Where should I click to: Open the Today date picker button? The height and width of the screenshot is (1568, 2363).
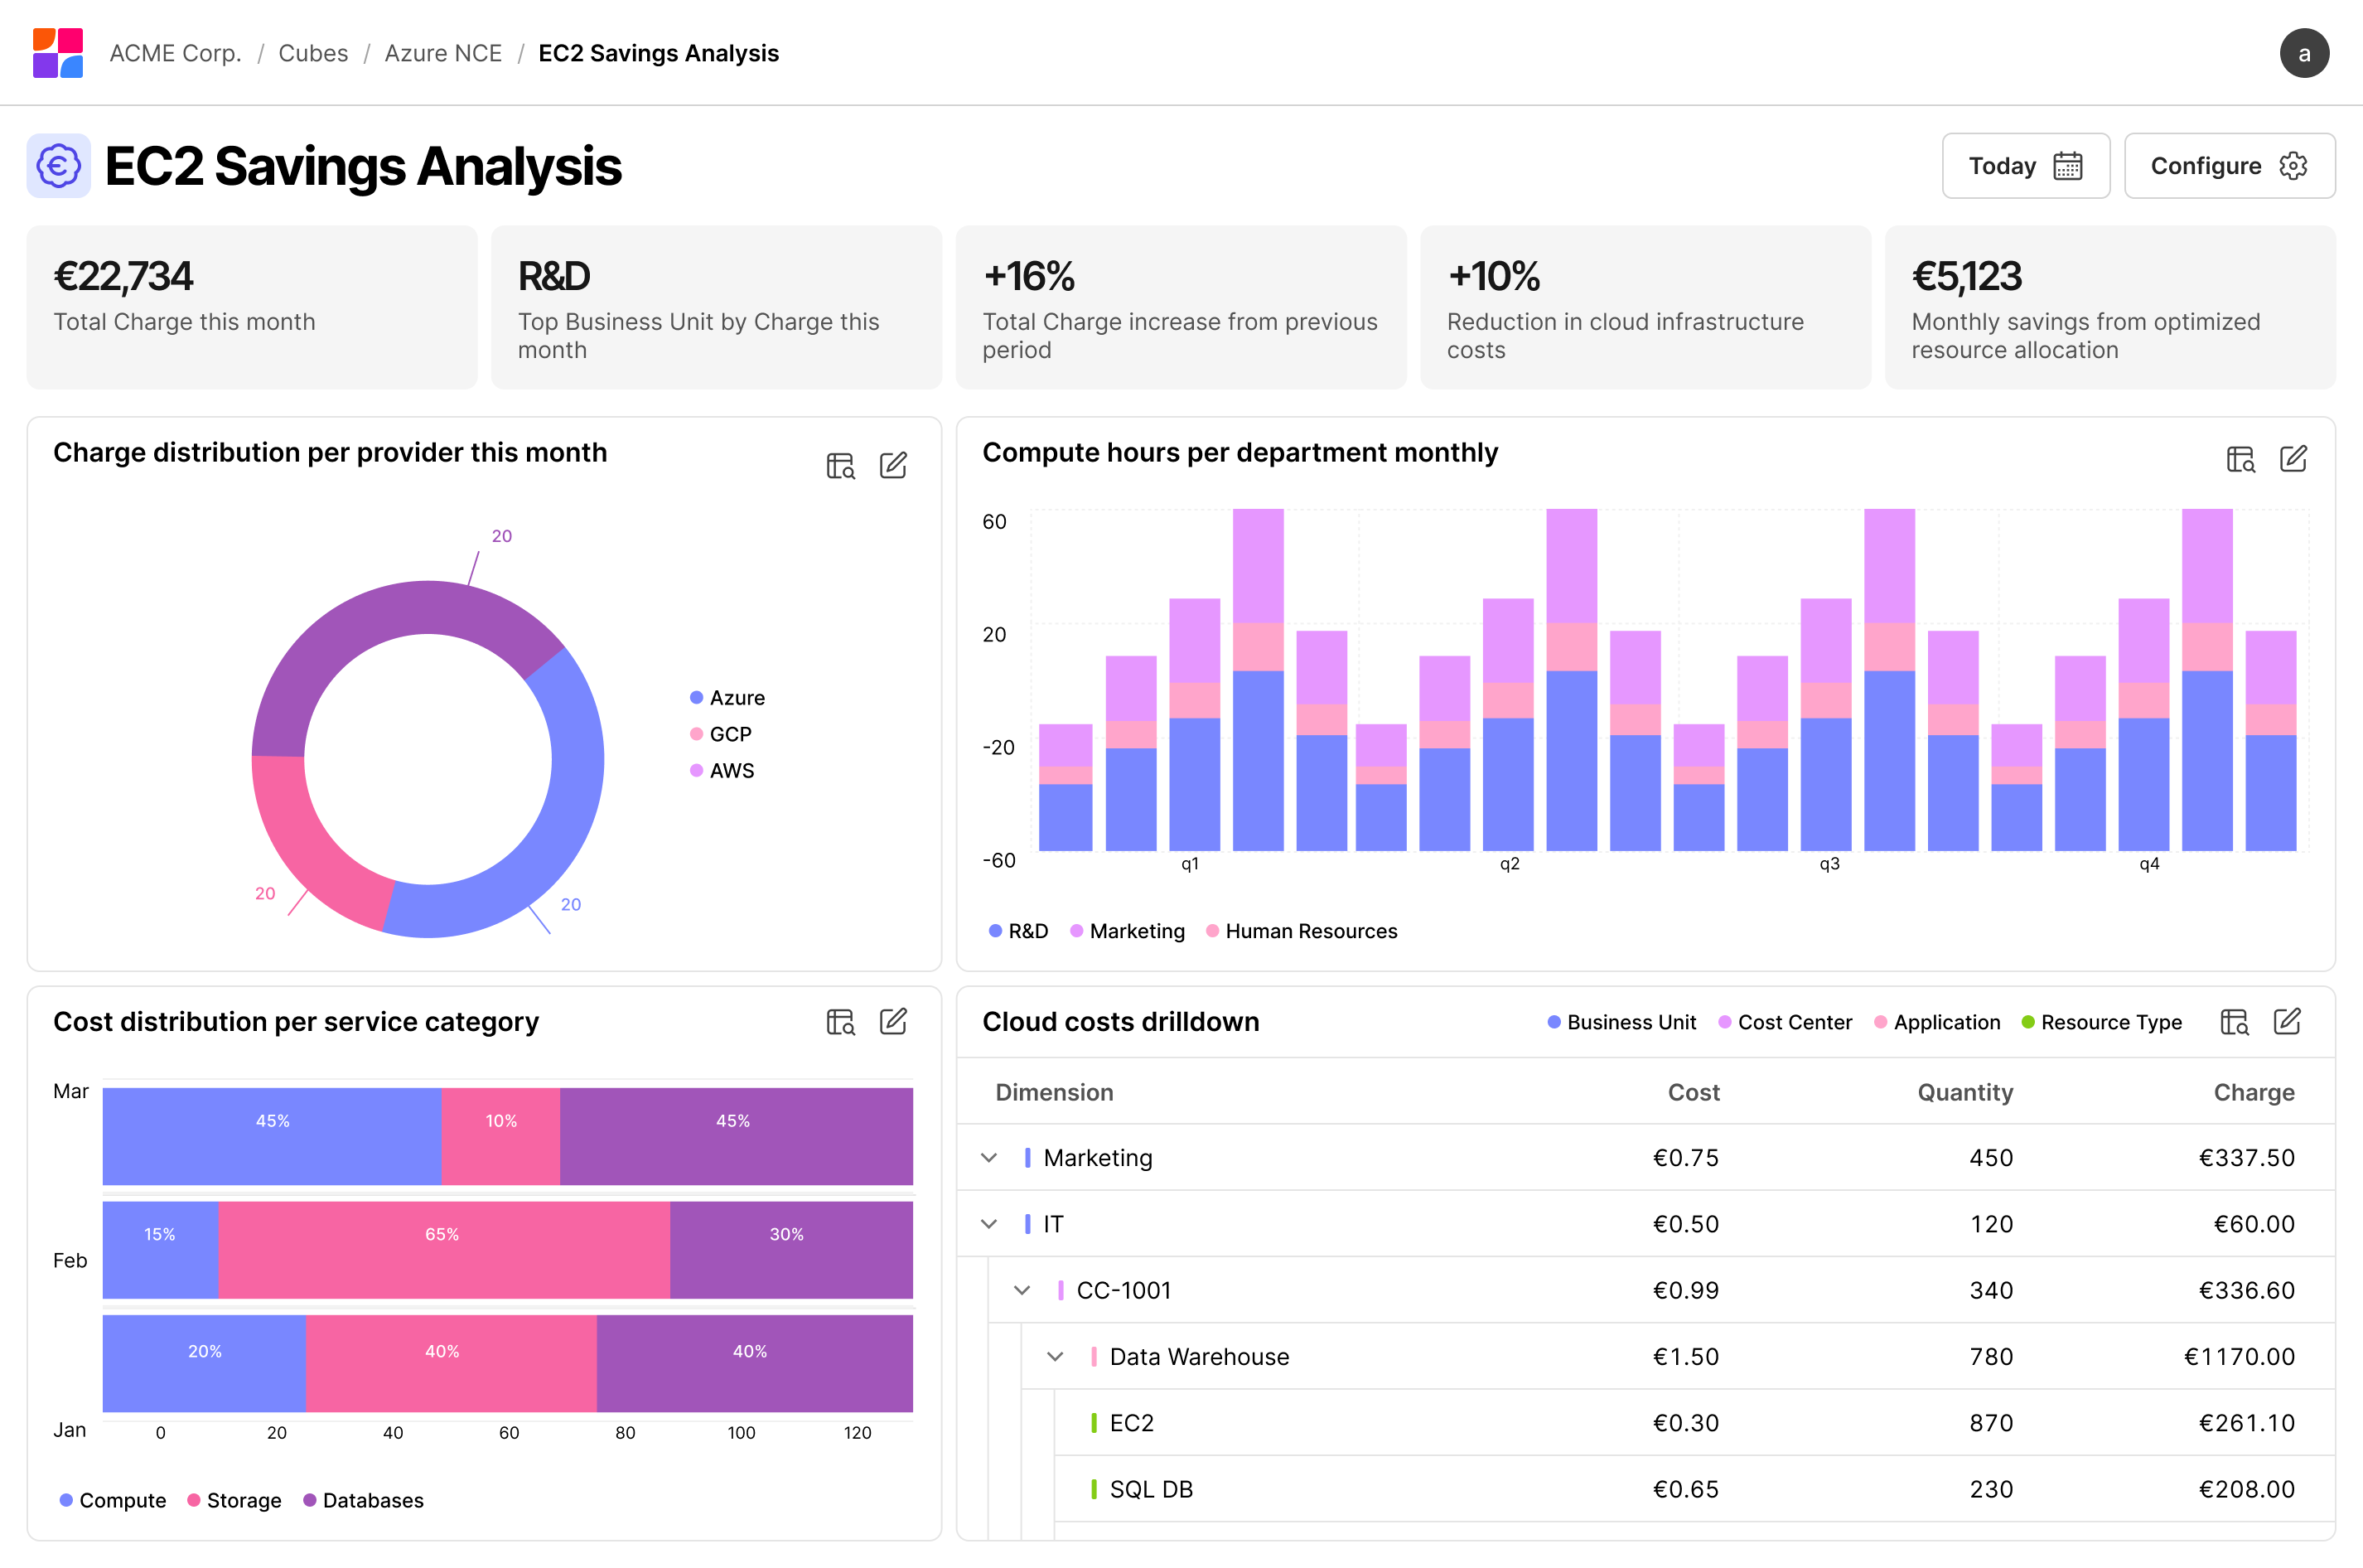2025,166
